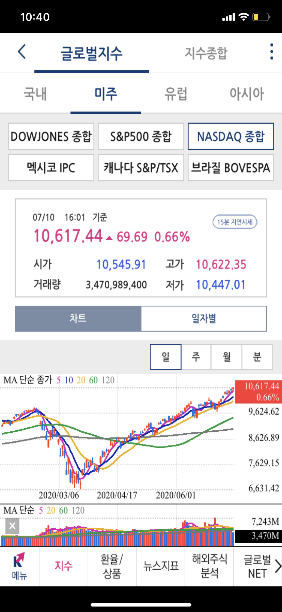Select the 유럽 region tab

point(176,94)
